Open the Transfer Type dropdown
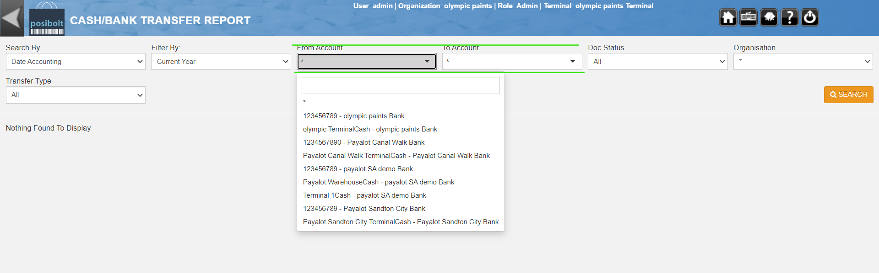The width and height of the screenshot is (879, 273). 76,95
